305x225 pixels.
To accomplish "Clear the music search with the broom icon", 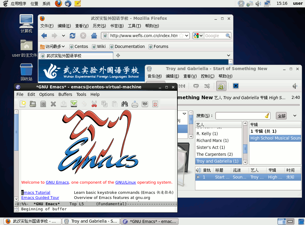I will click(267, 116).
